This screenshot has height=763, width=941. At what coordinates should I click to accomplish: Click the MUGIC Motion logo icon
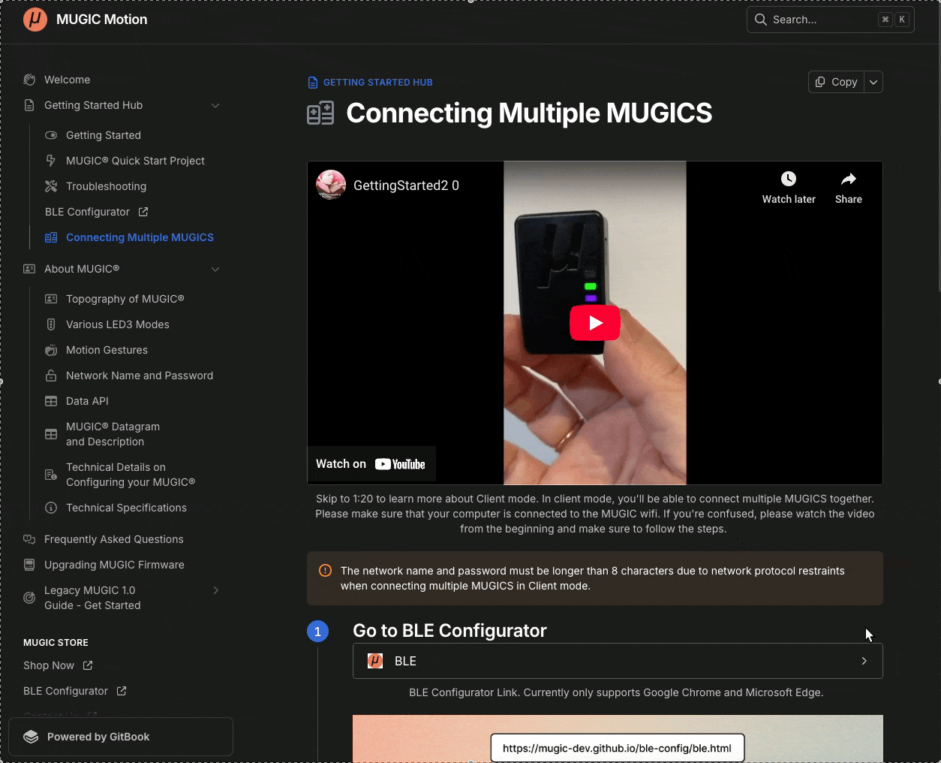click(35, 20)
